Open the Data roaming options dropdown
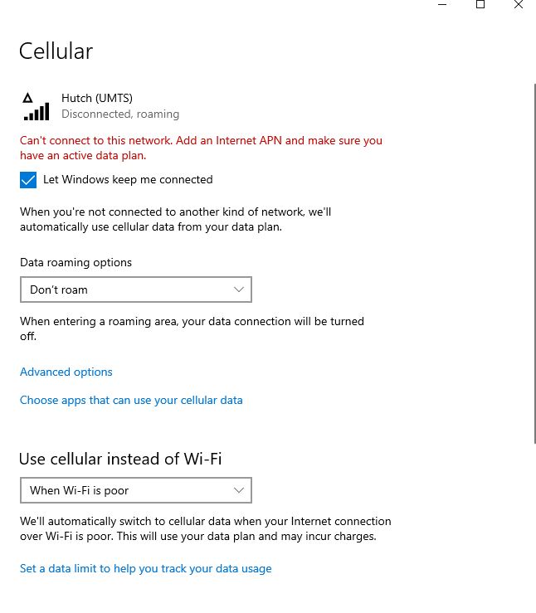This screenshot has height=613, width=536. pyautogui.click(x=136, y=289)
